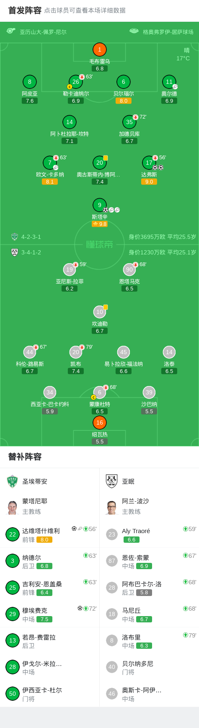
Task: Tap the 圣埃蒂安 club crest in substitutes
Action: point(13,482)
